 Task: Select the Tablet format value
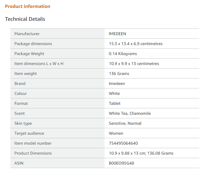pyautogui.click(x=115, y=103)
